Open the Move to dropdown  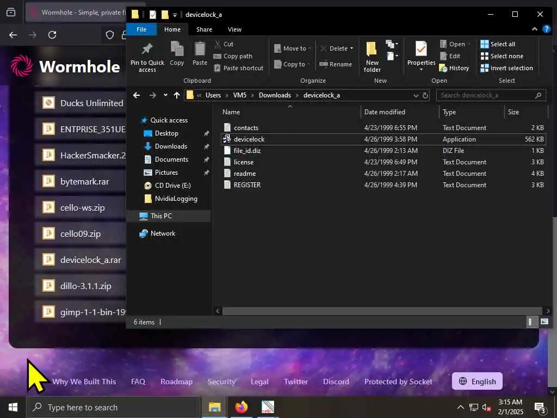click(x=293, y=48)
